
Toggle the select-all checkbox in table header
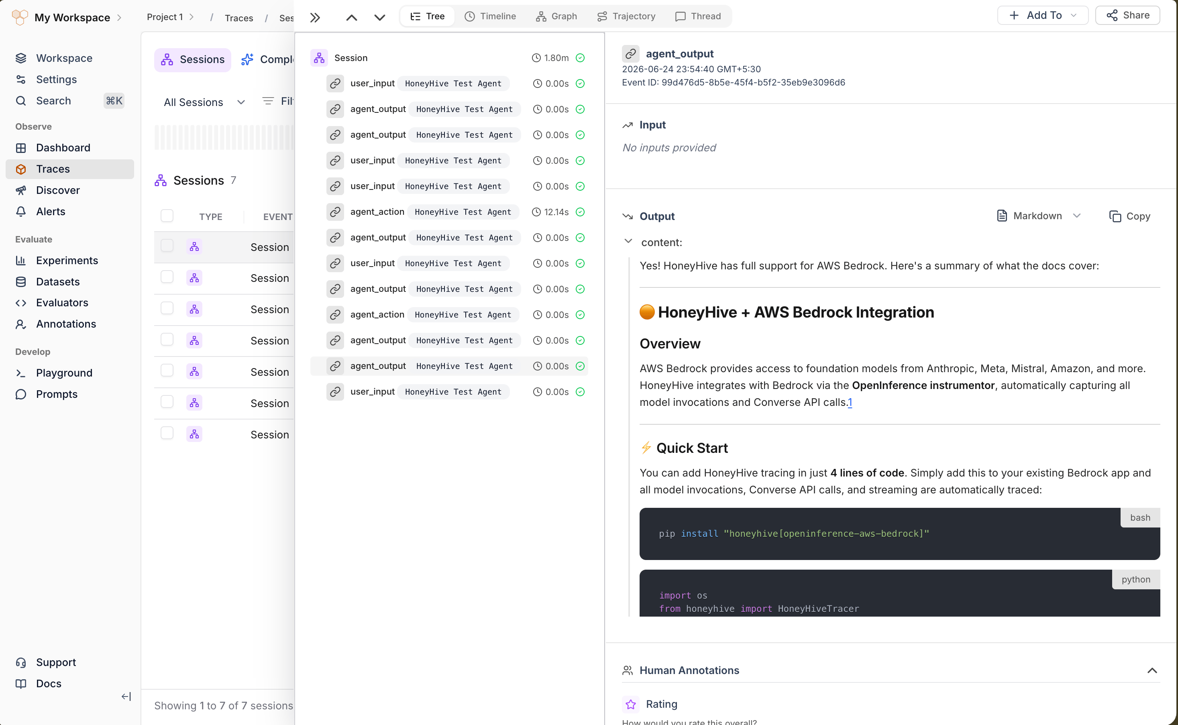[x=167, y=216]
